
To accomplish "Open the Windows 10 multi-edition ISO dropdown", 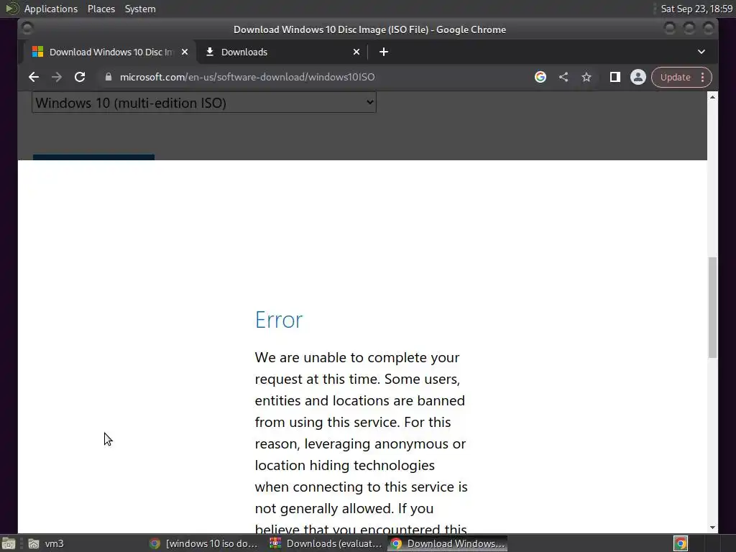I will pos(203,102).
